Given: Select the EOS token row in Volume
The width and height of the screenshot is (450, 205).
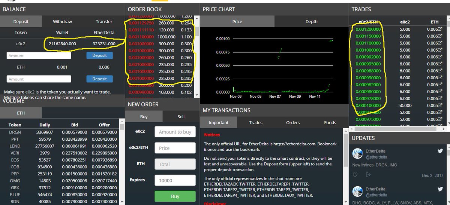Looking at the screenshot, I should click(60, 160).
